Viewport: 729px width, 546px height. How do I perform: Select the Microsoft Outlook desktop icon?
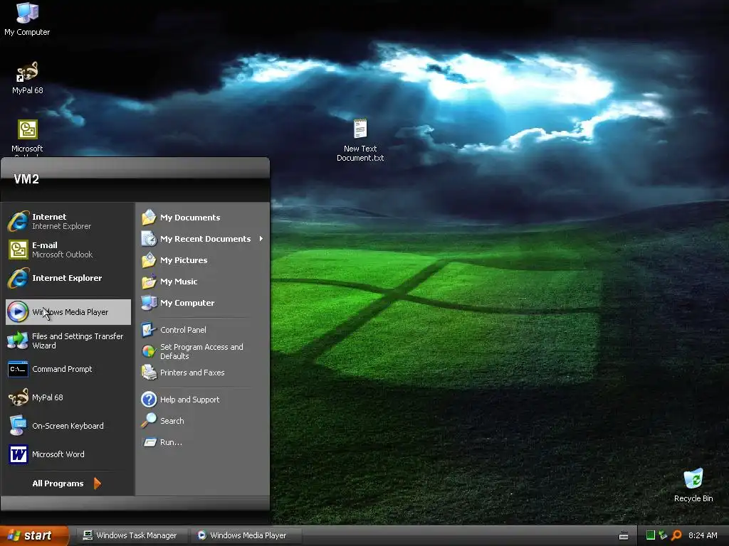click(27, 137)
